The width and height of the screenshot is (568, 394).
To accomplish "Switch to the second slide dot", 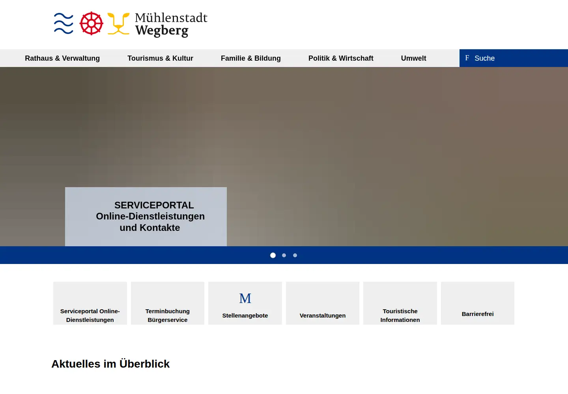I will click(284, 255).
